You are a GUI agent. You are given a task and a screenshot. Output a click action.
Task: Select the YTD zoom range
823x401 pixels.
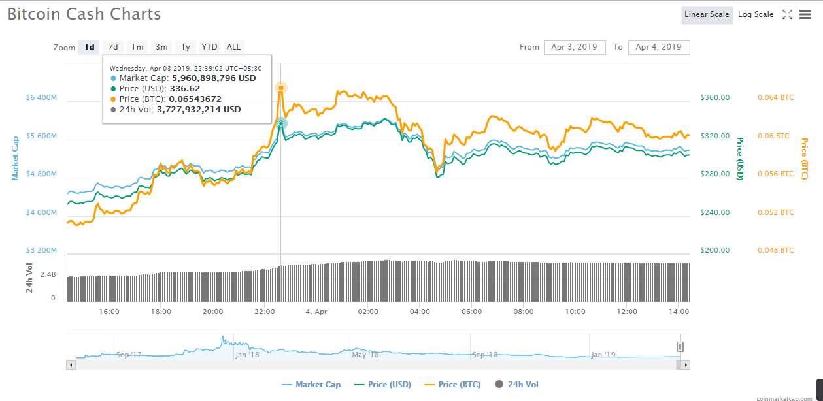(209, 47)
